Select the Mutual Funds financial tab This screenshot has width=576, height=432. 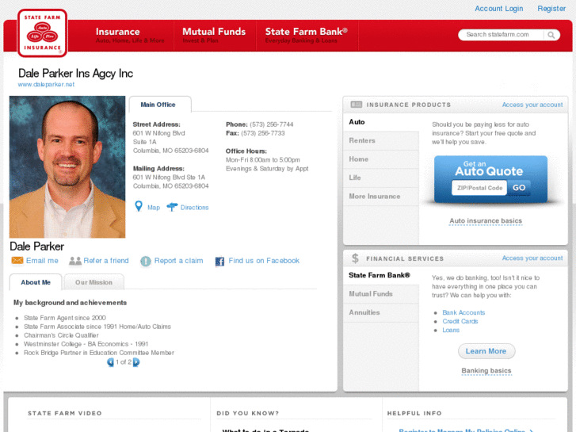(381, 294)
